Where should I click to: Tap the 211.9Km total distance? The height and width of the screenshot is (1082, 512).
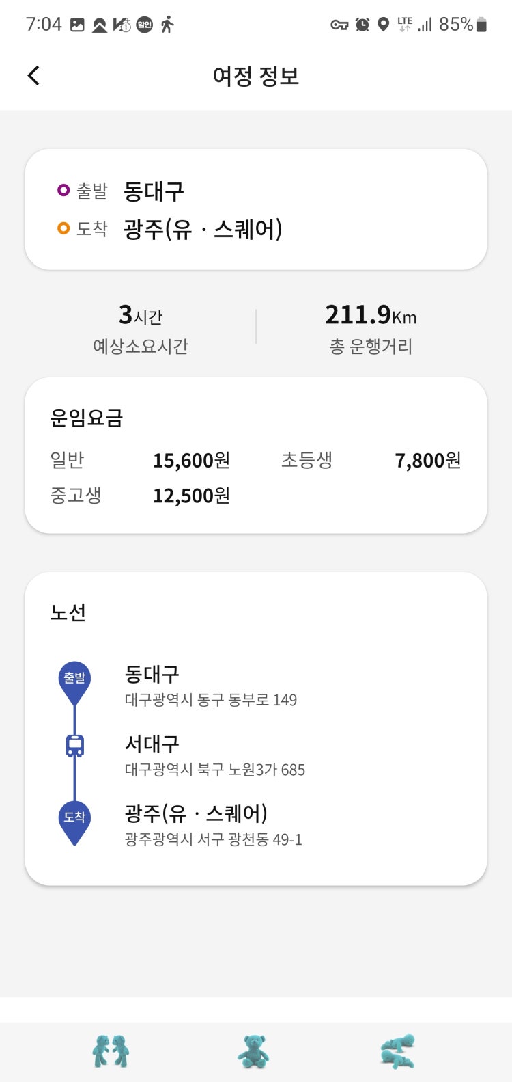(371, 315)
